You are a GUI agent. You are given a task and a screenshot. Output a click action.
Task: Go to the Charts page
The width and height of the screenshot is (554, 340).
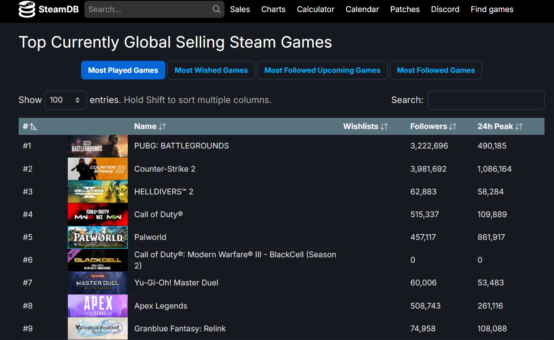point(273,9)
